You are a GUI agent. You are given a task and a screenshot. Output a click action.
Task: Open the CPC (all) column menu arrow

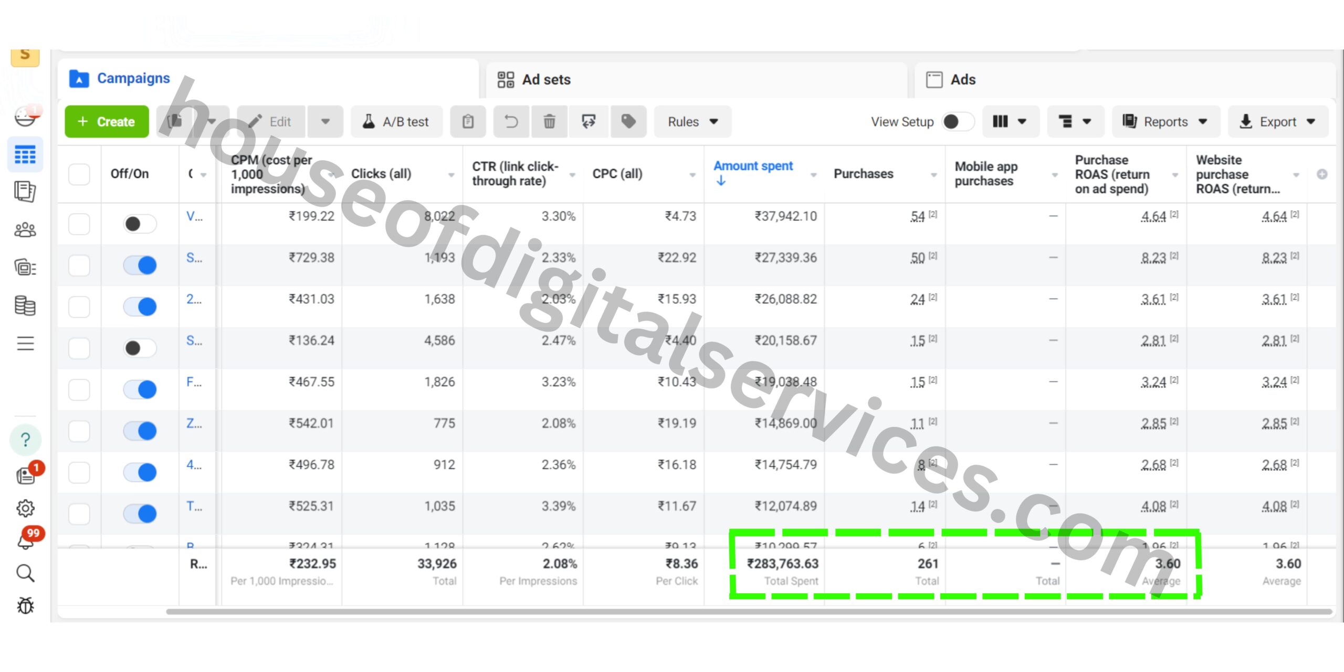(692, 175)
